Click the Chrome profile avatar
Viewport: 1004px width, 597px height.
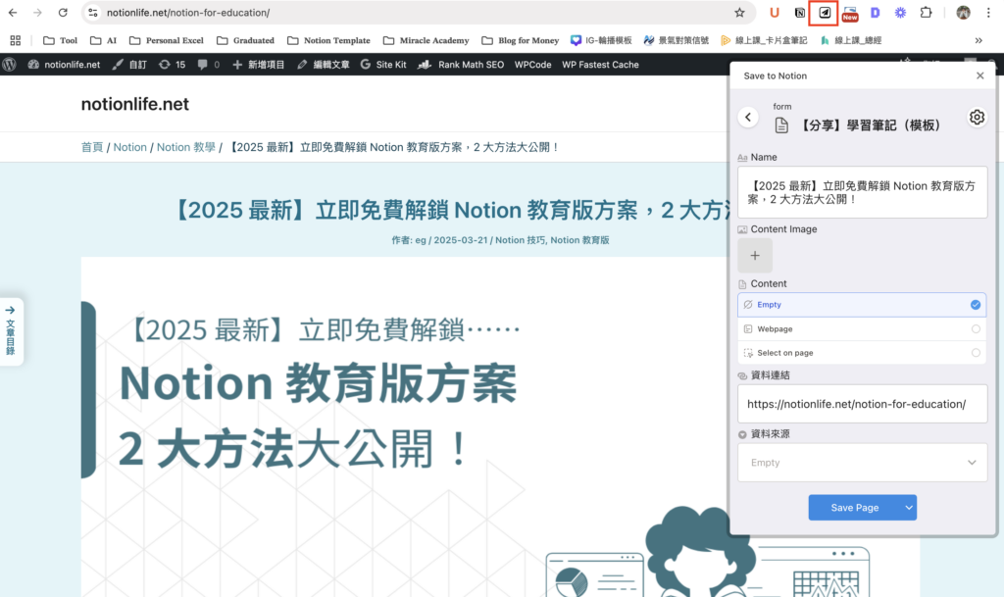tap(964, 14)
